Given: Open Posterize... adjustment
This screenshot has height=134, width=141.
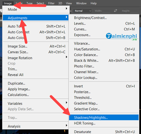Looking at the screenshot, I should tap(104, 92).
